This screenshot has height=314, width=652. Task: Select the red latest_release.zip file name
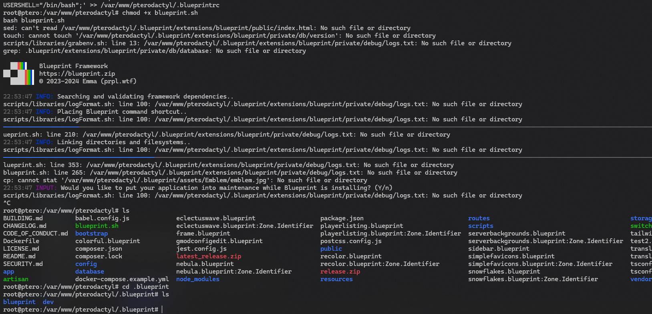[209, 256]
